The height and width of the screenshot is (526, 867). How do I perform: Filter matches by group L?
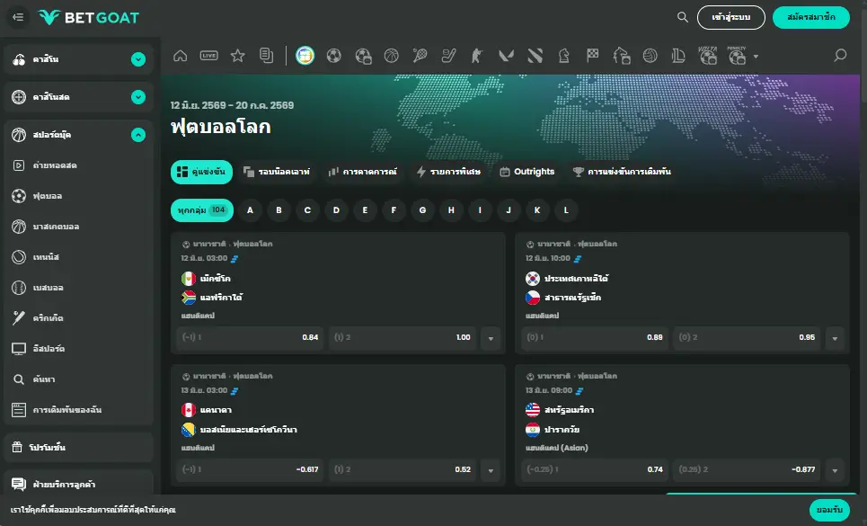coord(566,210)
